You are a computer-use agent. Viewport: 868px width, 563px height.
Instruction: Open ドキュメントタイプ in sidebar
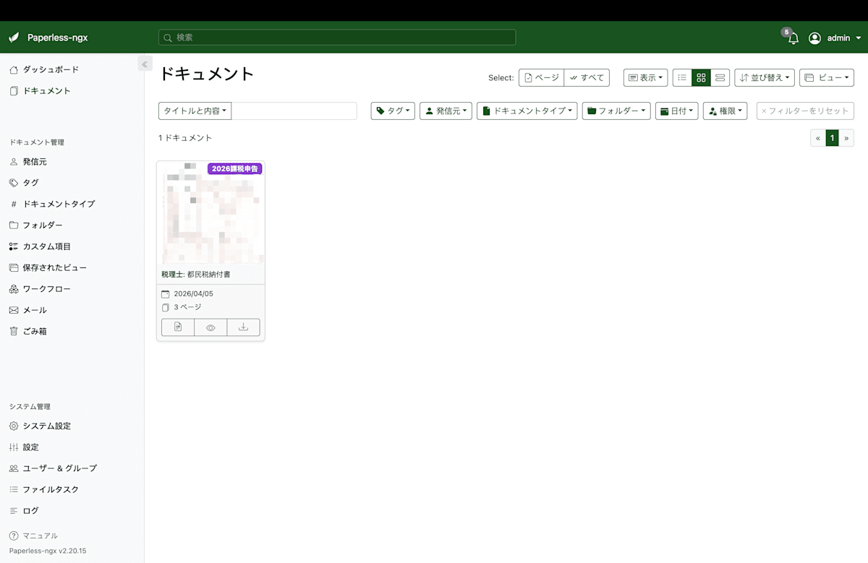[x=52, y=204]
